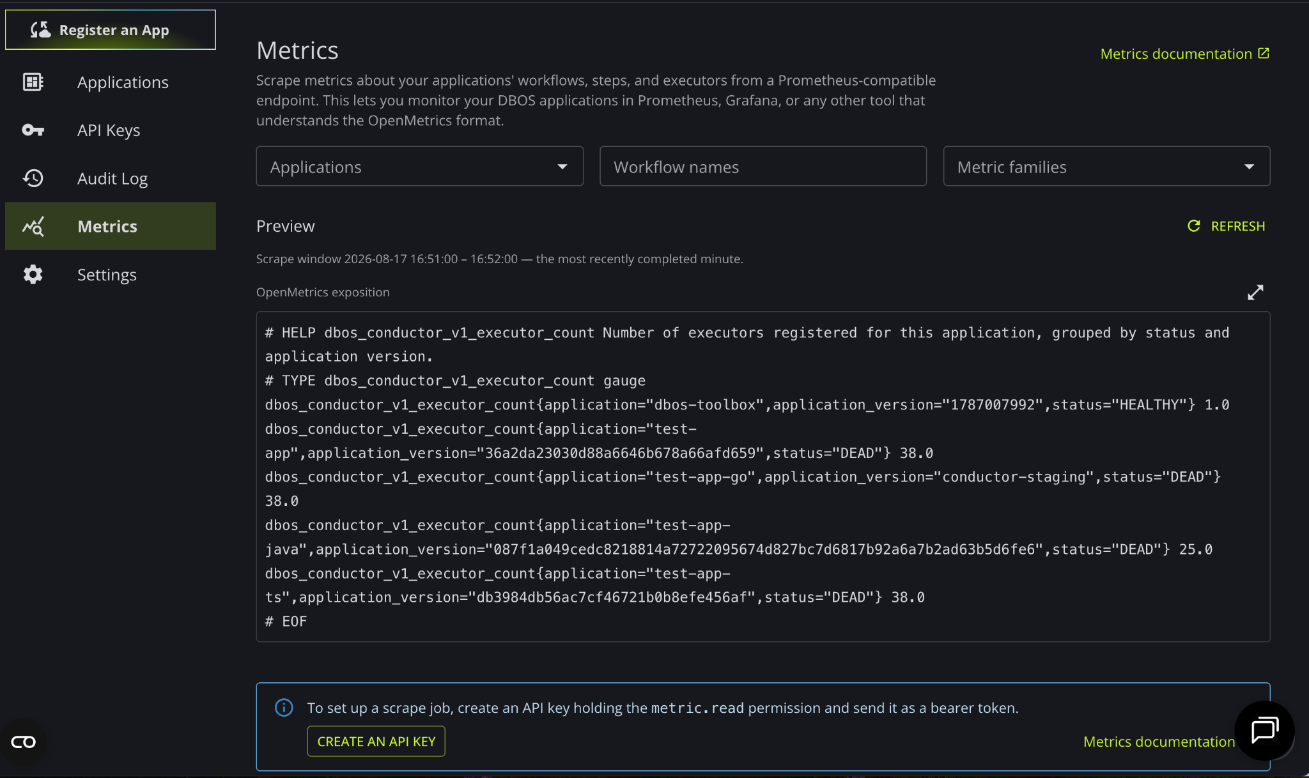
Task: Click the 'Metrics' page heading
Action: click(x=297, y=50)
